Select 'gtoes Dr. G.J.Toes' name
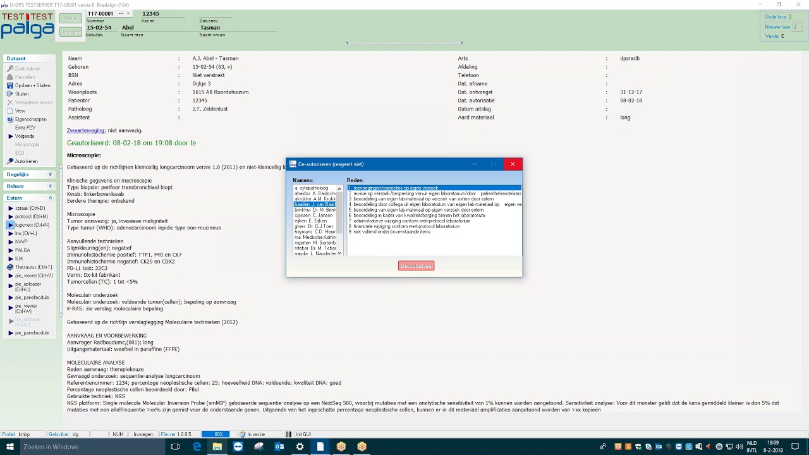 point(315,226)
